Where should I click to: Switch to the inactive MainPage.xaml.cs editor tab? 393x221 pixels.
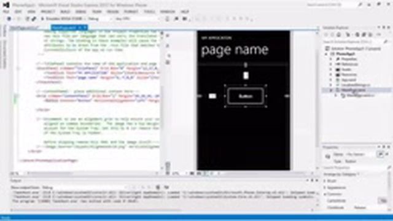(25, 28)
